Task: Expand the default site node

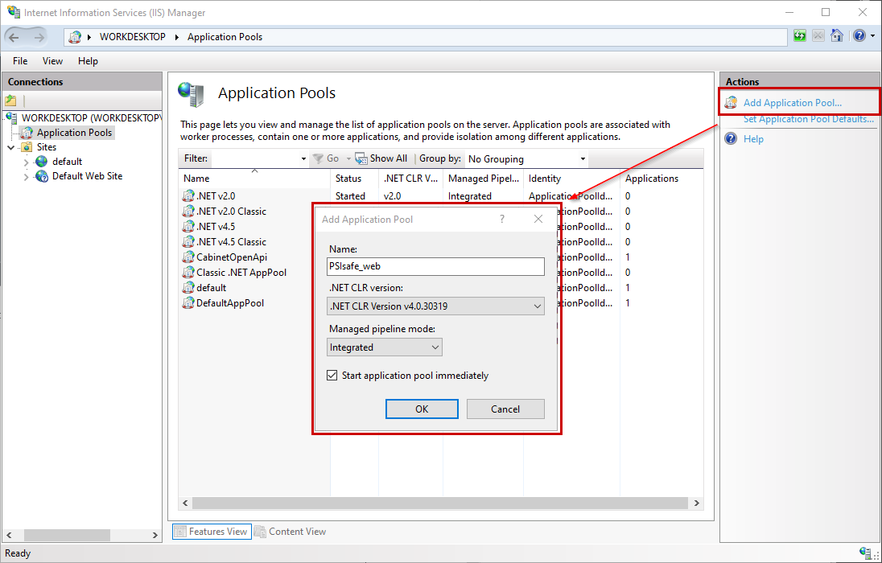Action: coord(26,162)
